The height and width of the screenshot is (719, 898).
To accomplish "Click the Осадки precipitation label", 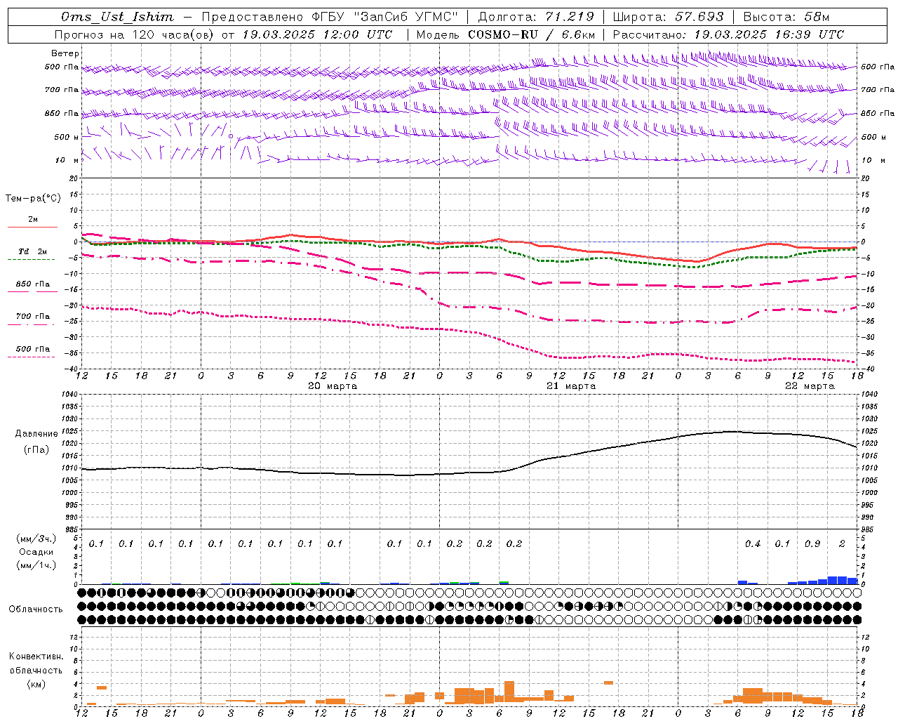I will [36, 552].
